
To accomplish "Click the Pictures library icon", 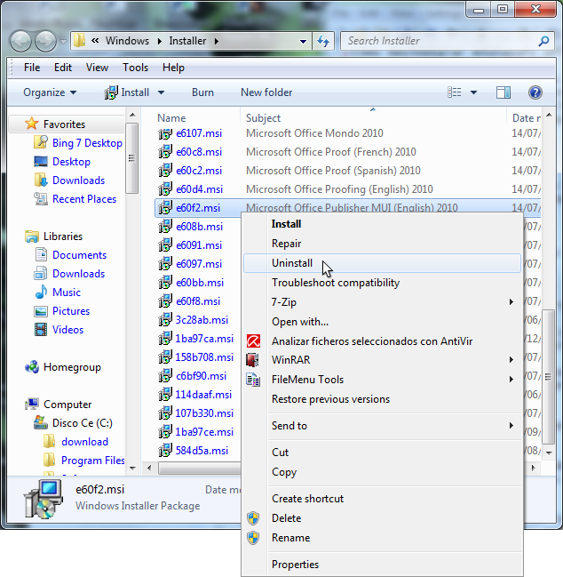I will 41,311.
